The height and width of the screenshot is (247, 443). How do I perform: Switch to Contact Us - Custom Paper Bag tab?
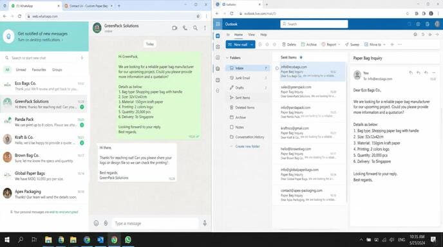(x=88, y=6)
